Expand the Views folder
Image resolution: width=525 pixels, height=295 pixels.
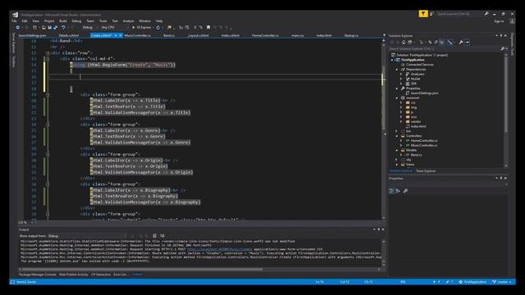[x=397, y=165]
